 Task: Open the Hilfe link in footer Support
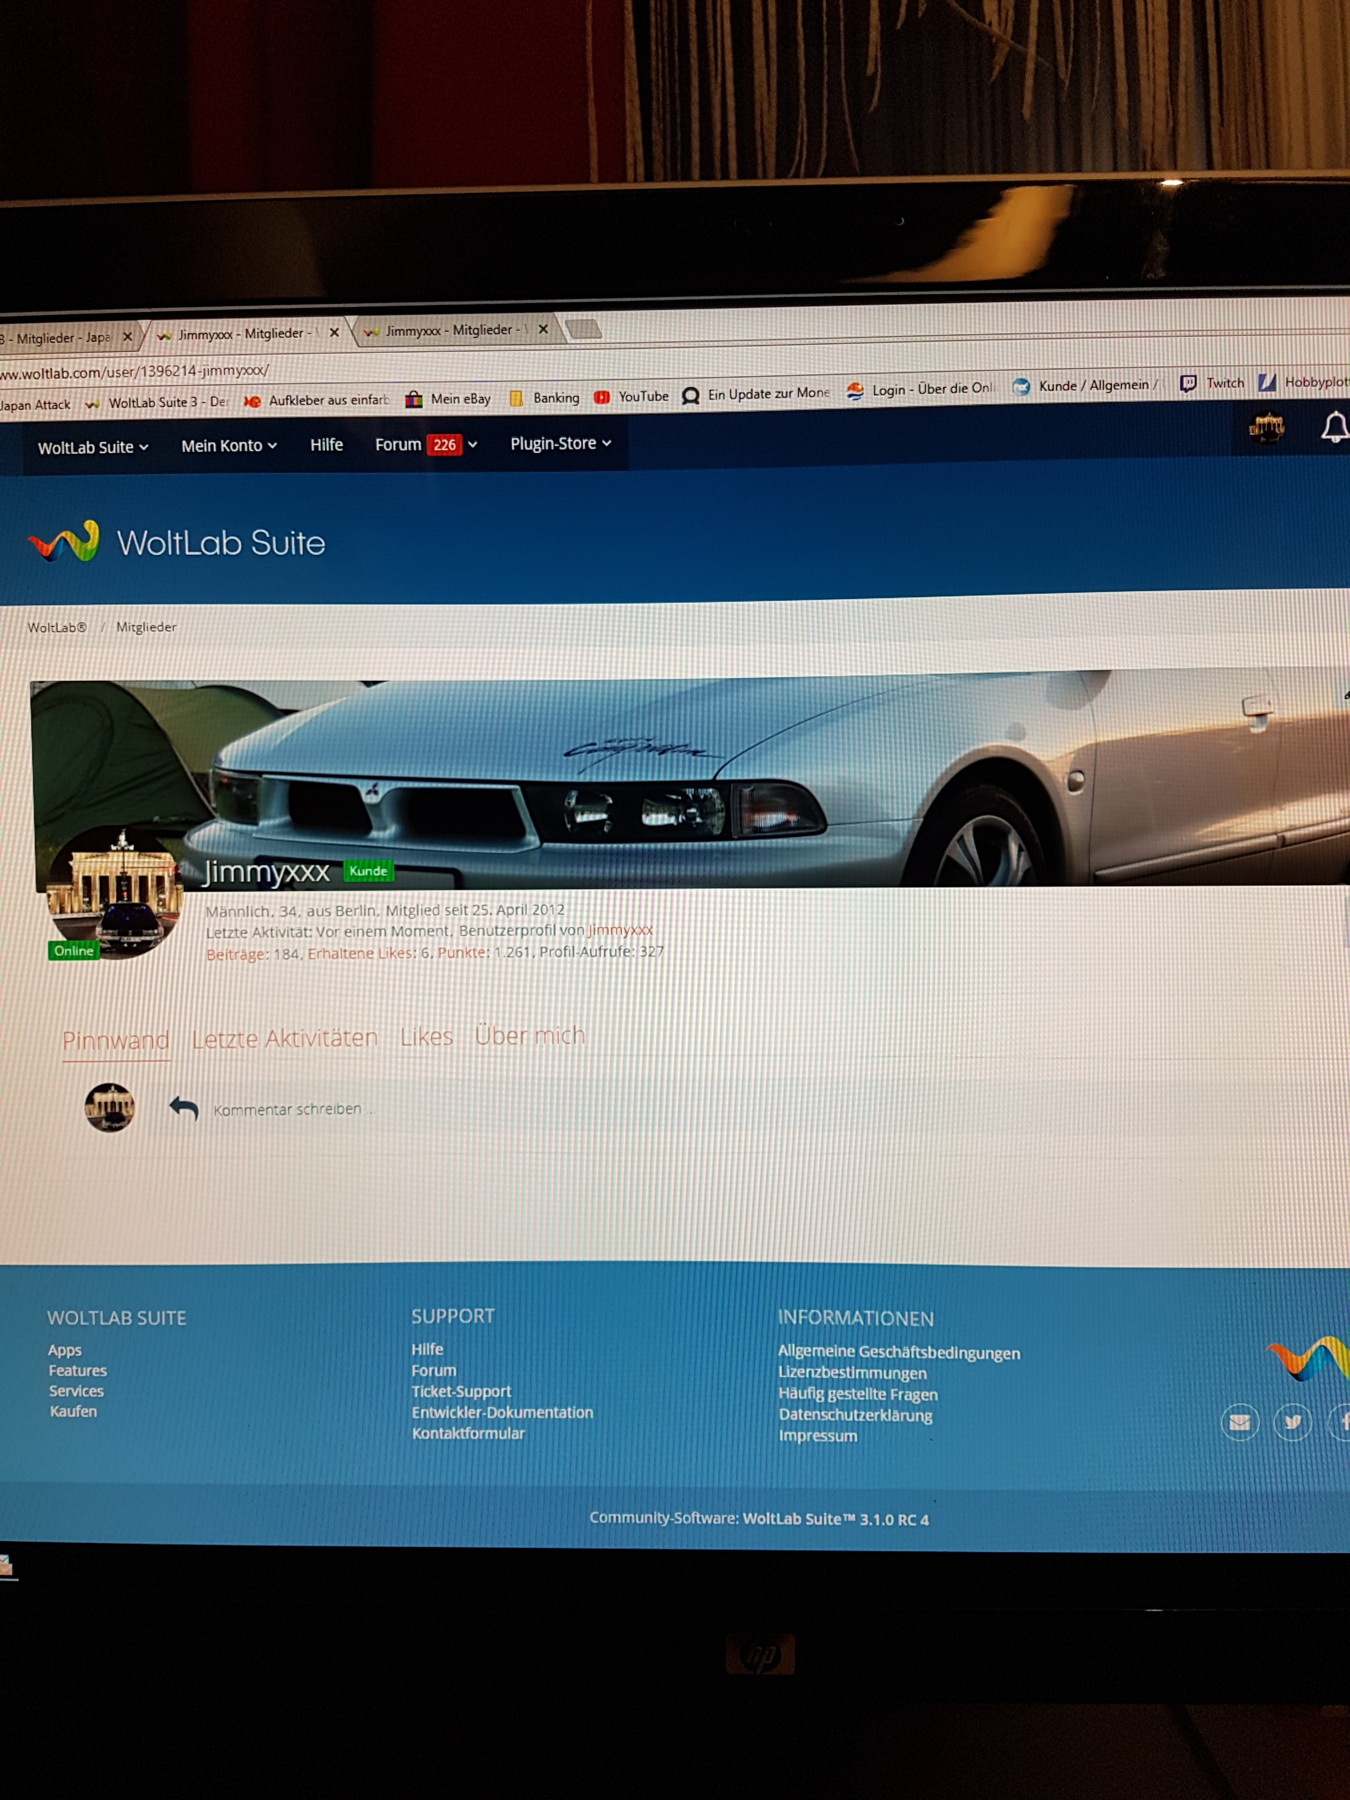[x=427, y=1349]
